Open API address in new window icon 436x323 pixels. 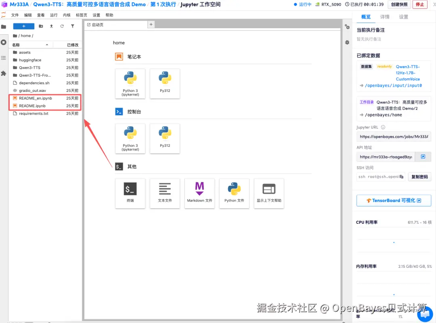click(x=423, y=156)
